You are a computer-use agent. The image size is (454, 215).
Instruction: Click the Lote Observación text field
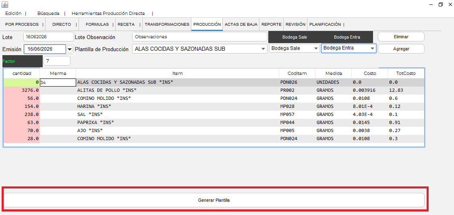199,37
